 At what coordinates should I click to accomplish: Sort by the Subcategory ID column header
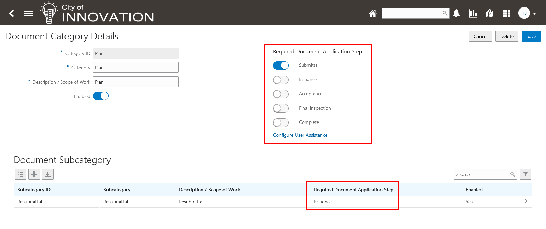coord(34,190)
